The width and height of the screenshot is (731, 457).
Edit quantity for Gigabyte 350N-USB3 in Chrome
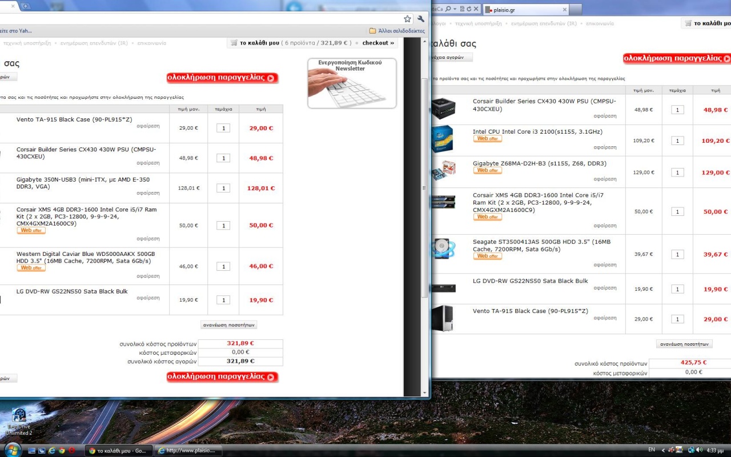(x=223, y=188)
